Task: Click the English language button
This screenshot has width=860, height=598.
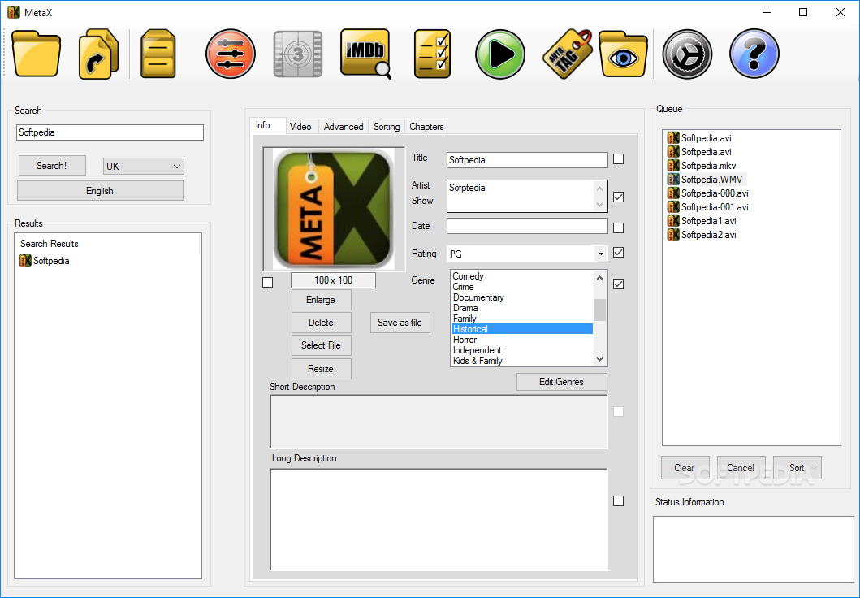Action: (100, 190)
